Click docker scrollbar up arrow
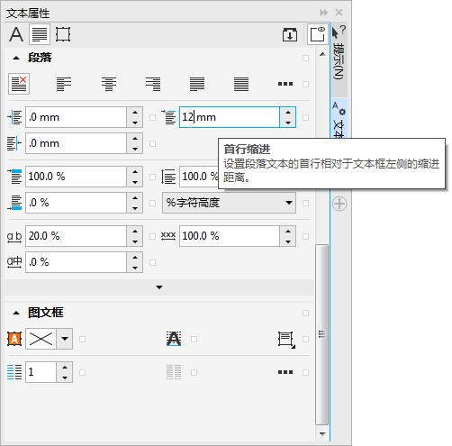 tap(322, 55)
